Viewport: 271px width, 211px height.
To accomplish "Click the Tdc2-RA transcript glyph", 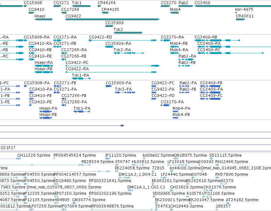I will (x=128, y=53).
